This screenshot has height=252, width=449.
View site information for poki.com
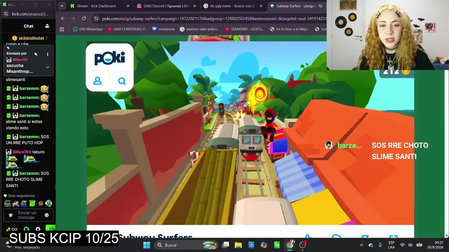[96, 18]
